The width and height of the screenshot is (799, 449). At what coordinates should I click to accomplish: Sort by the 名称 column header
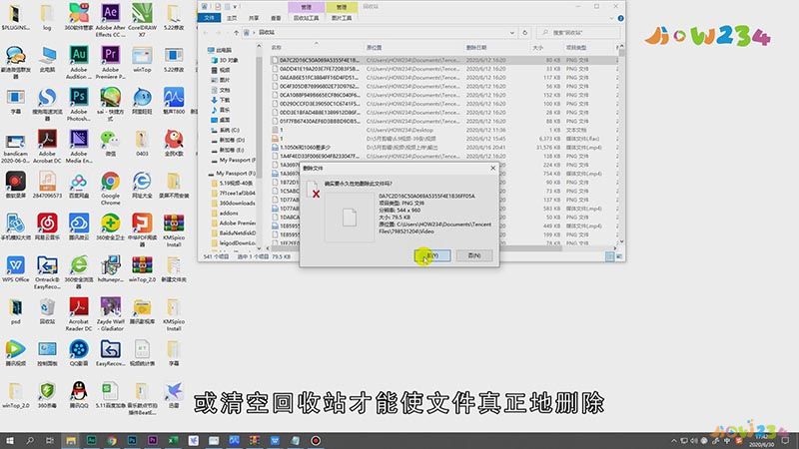[277, 47]
